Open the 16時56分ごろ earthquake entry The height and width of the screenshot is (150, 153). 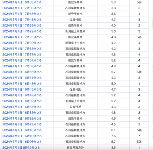22,72
